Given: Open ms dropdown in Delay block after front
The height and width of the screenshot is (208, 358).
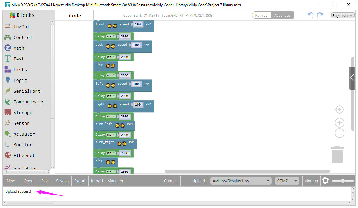Looking at the screenshot, I should [111, 36].
